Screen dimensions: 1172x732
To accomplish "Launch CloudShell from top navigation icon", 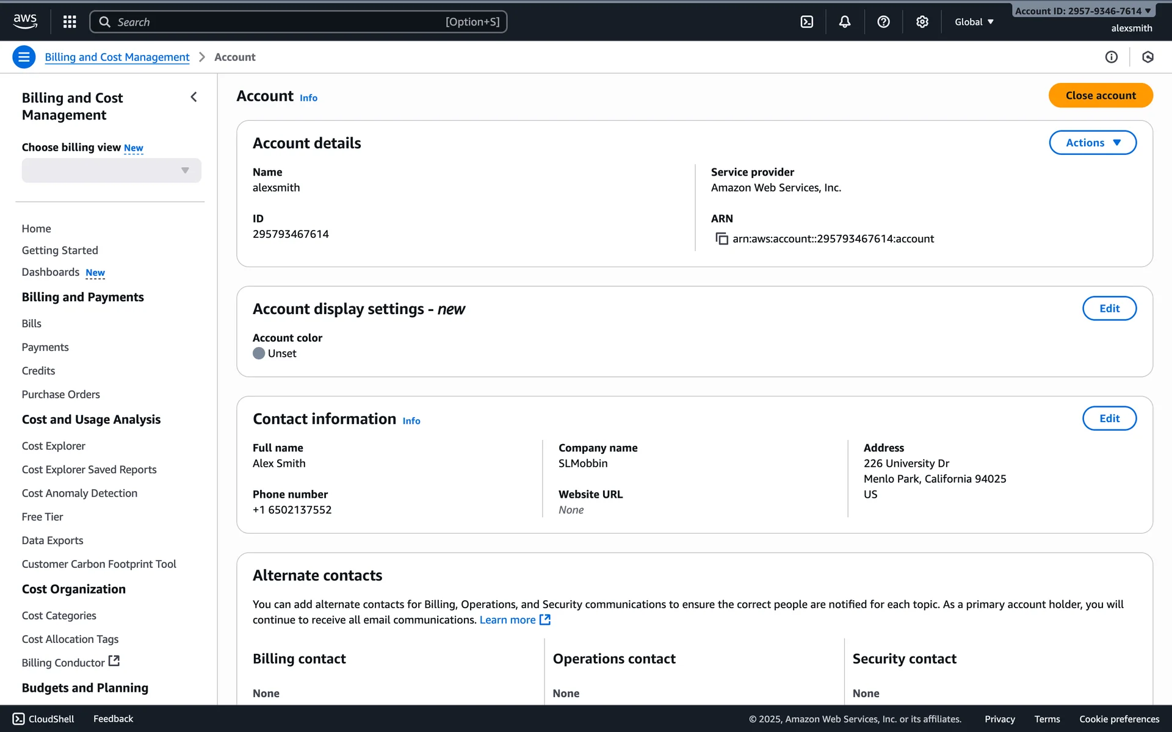I will (x=807, y=22).
